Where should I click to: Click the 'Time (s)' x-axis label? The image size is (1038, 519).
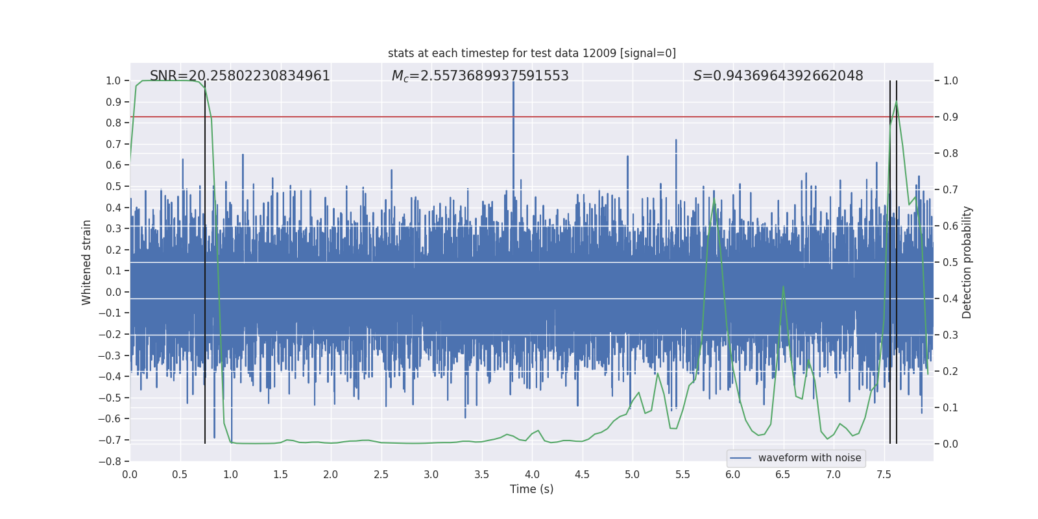point(531,489)
